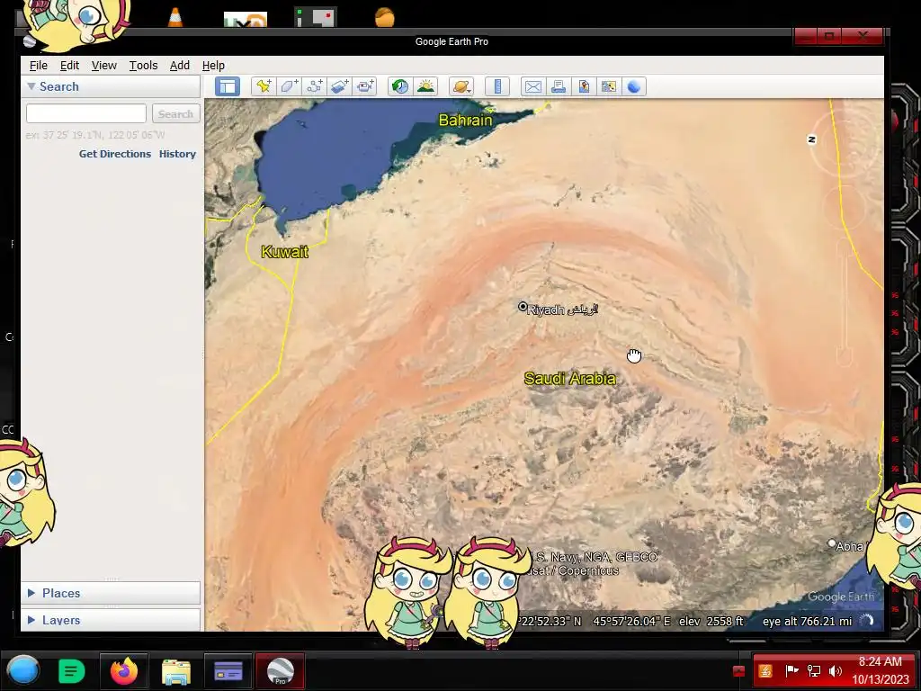The width and height of the screenshot is (921, 691).
Task: Open the purple card app on taskbar
Action: pyautogui.click(x=228, y=671)
